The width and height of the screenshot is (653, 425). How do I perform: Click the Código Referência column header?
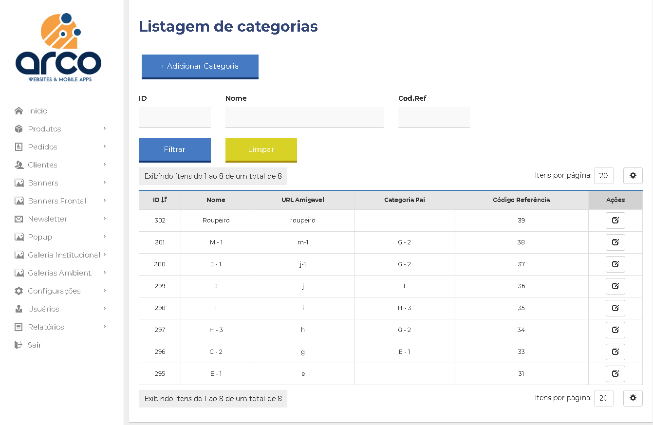[521, 200]
